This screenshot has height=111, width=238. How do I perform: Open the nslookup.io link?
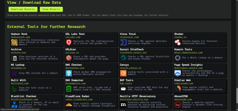pos(18,68)
